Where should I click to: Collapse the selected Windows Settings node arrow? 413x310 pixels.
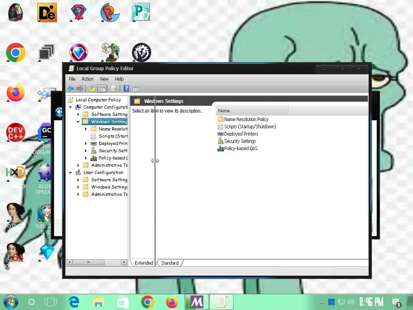pos(78,122)
